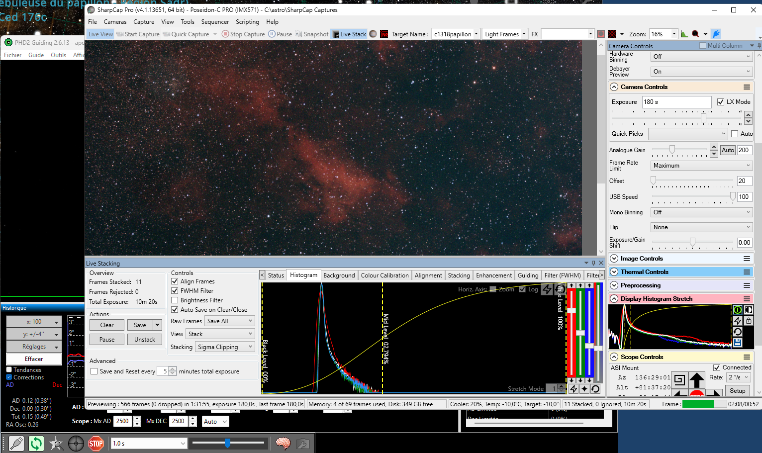Click the focus-assistant magnifier toolbar icon
The height and width of the screenshot is (453, 762).
click(x=695, y=34)
